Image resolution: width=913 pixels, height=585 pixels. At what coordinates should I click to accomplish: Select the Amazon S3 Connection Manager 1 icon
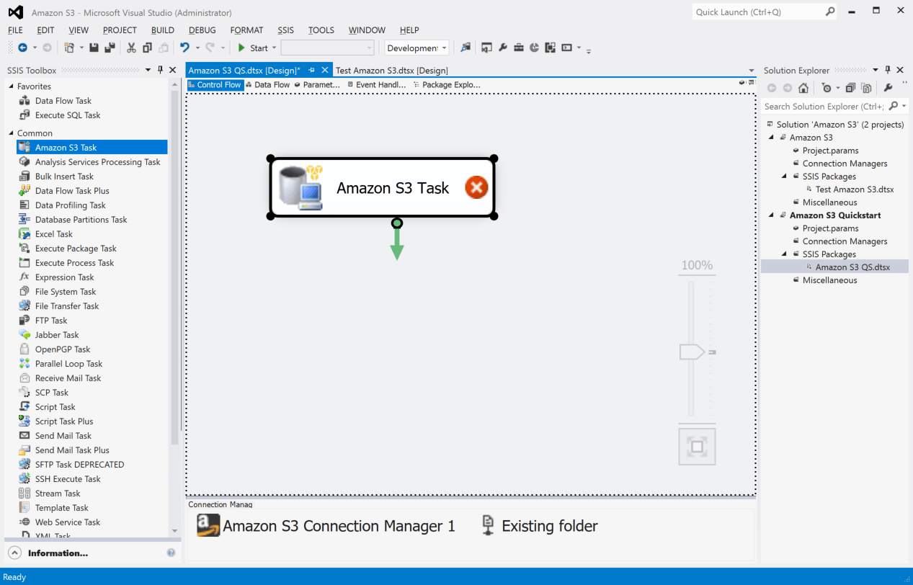point(208,525)
